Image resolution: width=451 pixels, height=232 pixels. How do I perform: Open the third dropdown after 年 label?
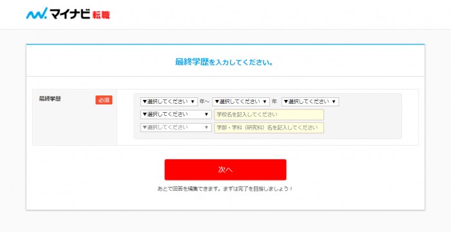pos(310,102)
